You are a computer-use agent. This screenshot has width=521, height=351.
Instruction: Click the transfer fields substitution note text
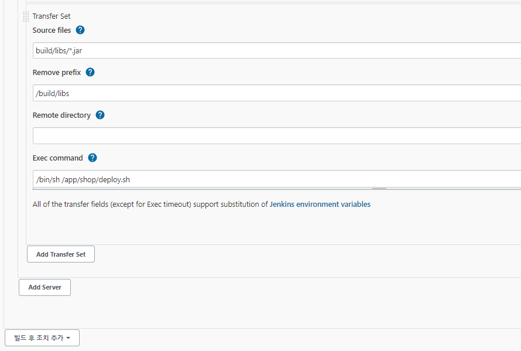click(150, 205)
